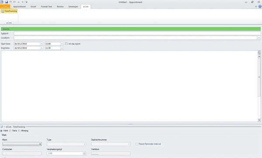262x158 pixels.
Task: Open the Opdrachtnummer dropdown
Action: pos(111,144)
